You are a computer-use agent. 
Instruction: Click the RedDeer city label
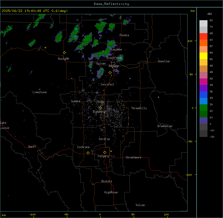[114, 66]
